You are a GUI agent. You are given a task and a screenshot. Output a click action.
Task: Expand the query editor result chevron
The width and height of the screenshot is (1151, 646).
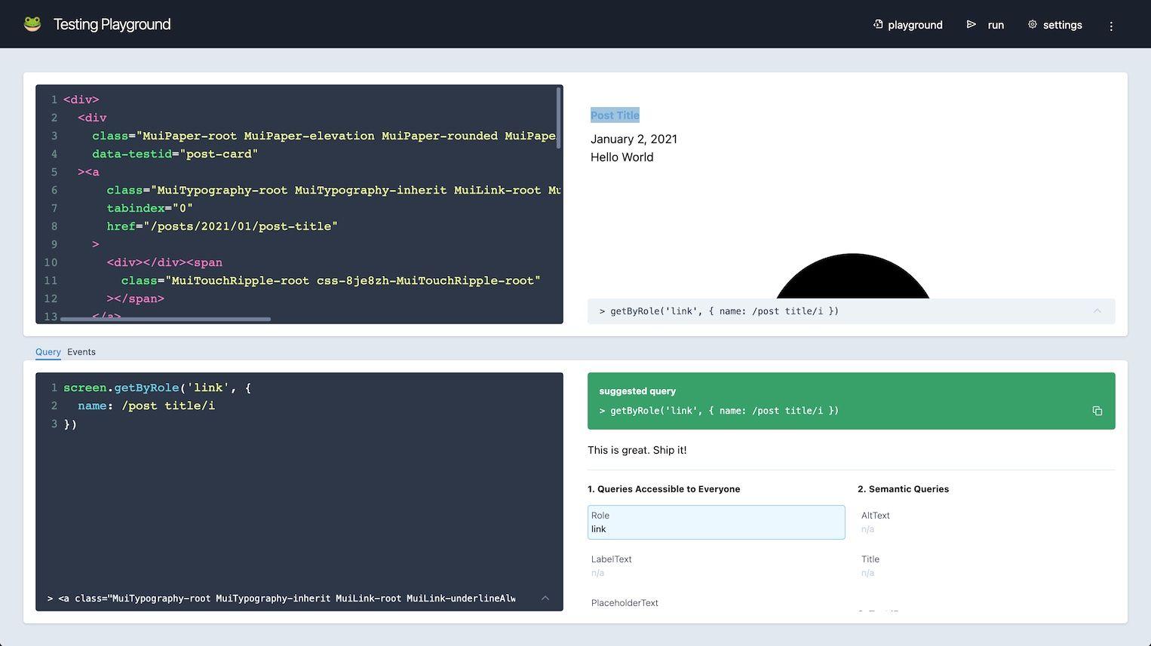(545, 598)
